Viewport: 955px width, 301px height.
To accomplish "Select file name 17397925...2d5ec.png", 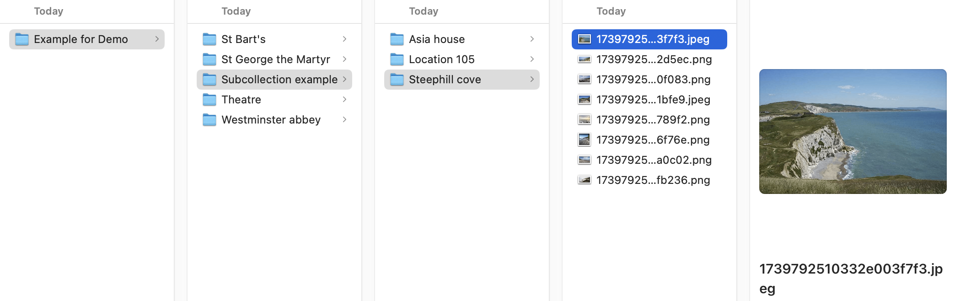I will pos(654,59).
